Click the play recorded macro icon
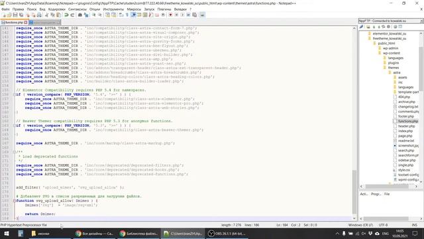 pyautogui.click(x=182, y=15)
